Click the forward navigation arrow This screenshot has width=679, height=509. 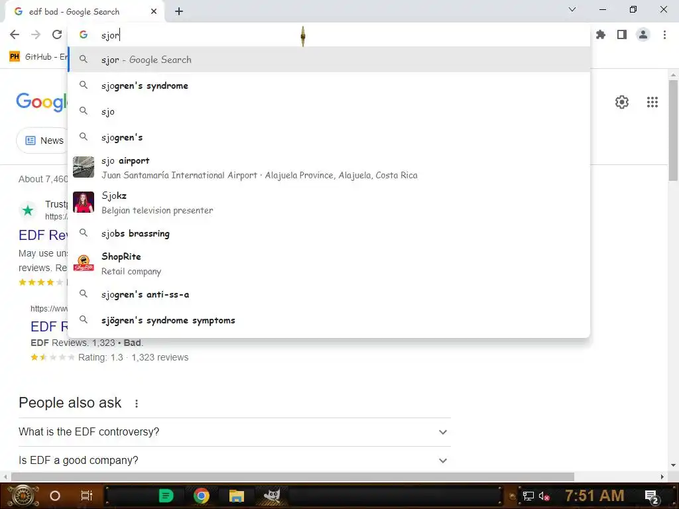click(36, 34)
